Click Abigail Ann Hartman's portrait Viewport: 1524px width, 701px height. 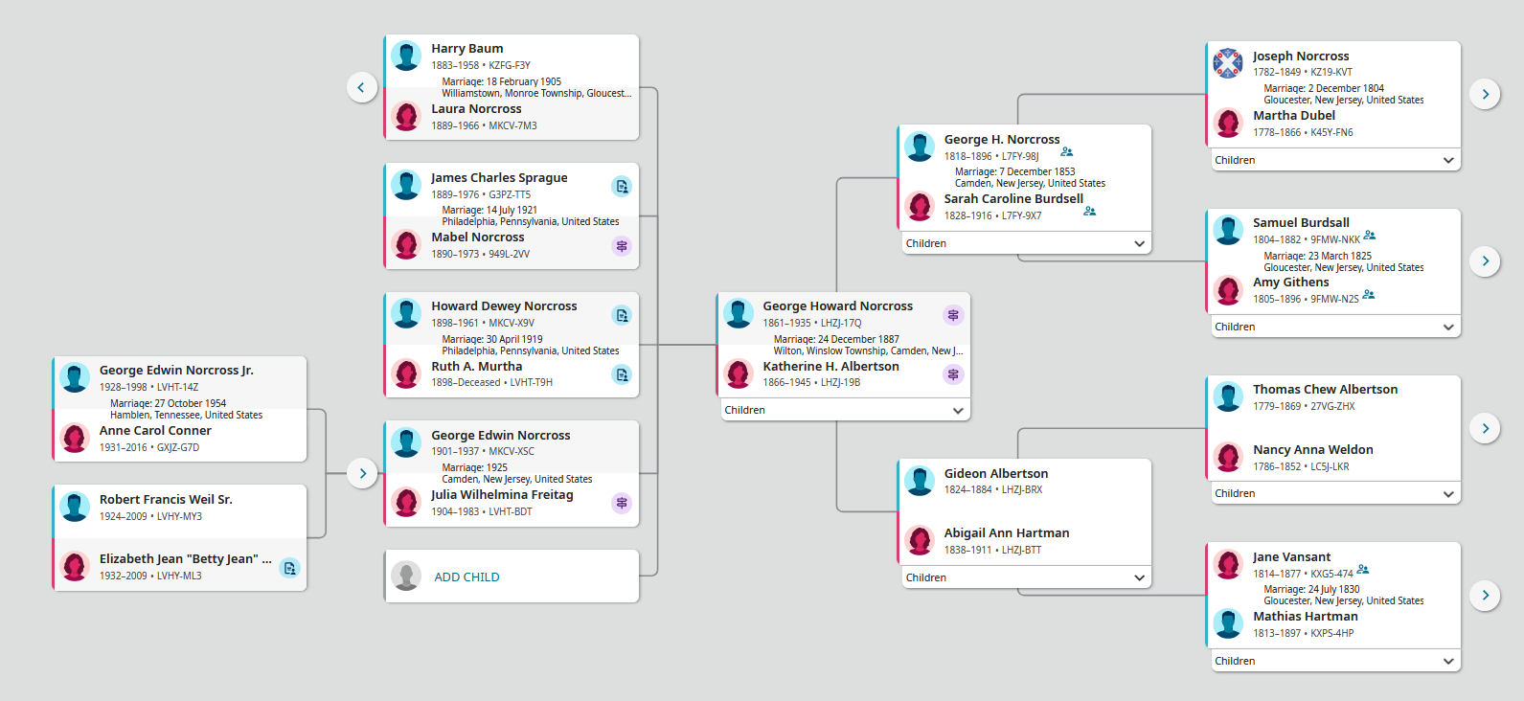coord(920,541)
